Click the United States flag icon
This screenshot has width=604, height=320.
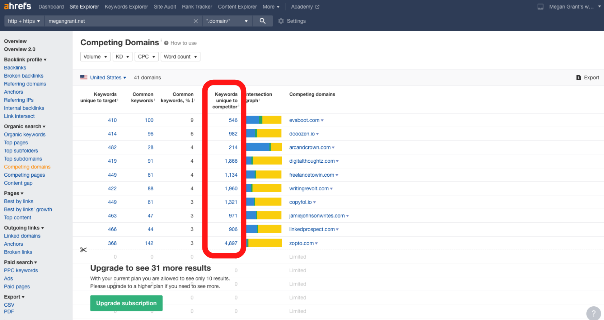point(84,78)
